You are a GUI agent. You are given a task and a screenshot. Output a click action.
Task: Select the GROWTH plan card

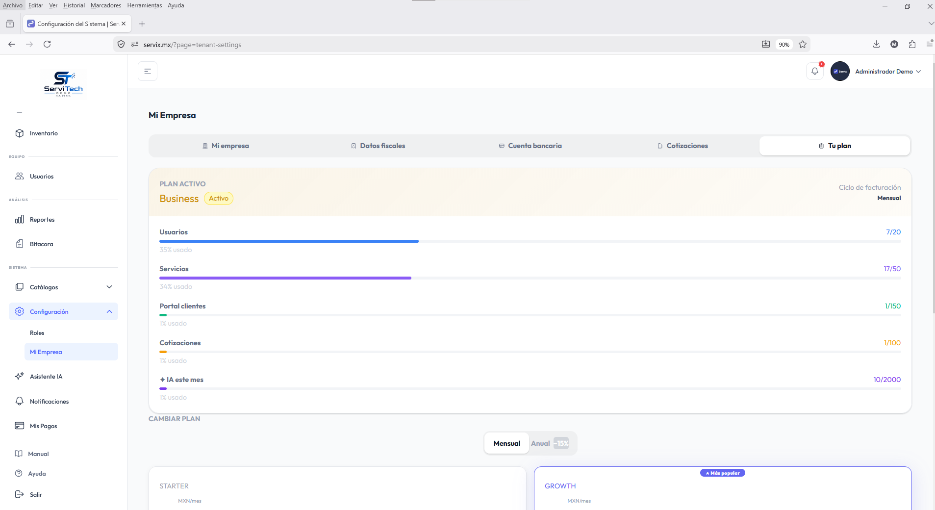coord(723,488)
